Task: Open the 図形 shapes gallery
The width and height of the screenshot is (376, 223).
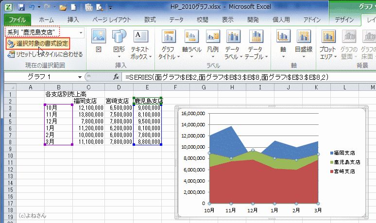Action: [x=119, y=42]
